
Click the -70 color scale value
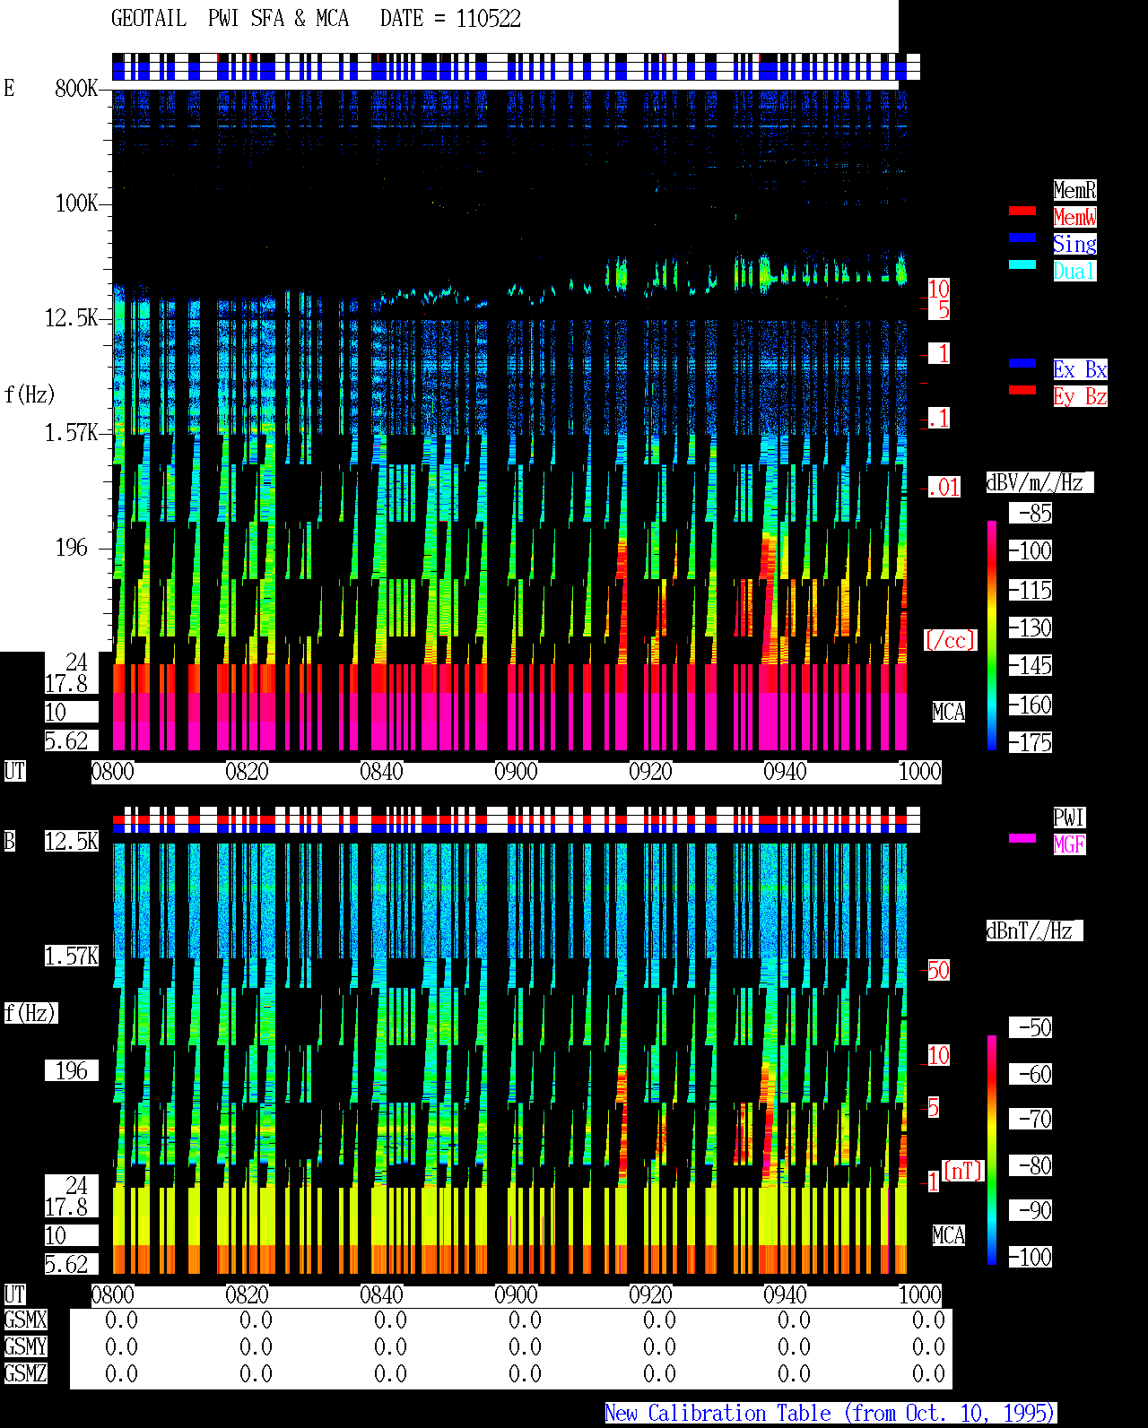point(1031,1119)
